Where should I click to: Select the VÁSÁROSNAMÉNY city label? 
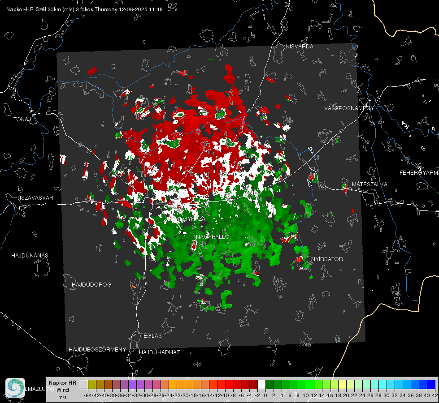(x=349, y=108)
